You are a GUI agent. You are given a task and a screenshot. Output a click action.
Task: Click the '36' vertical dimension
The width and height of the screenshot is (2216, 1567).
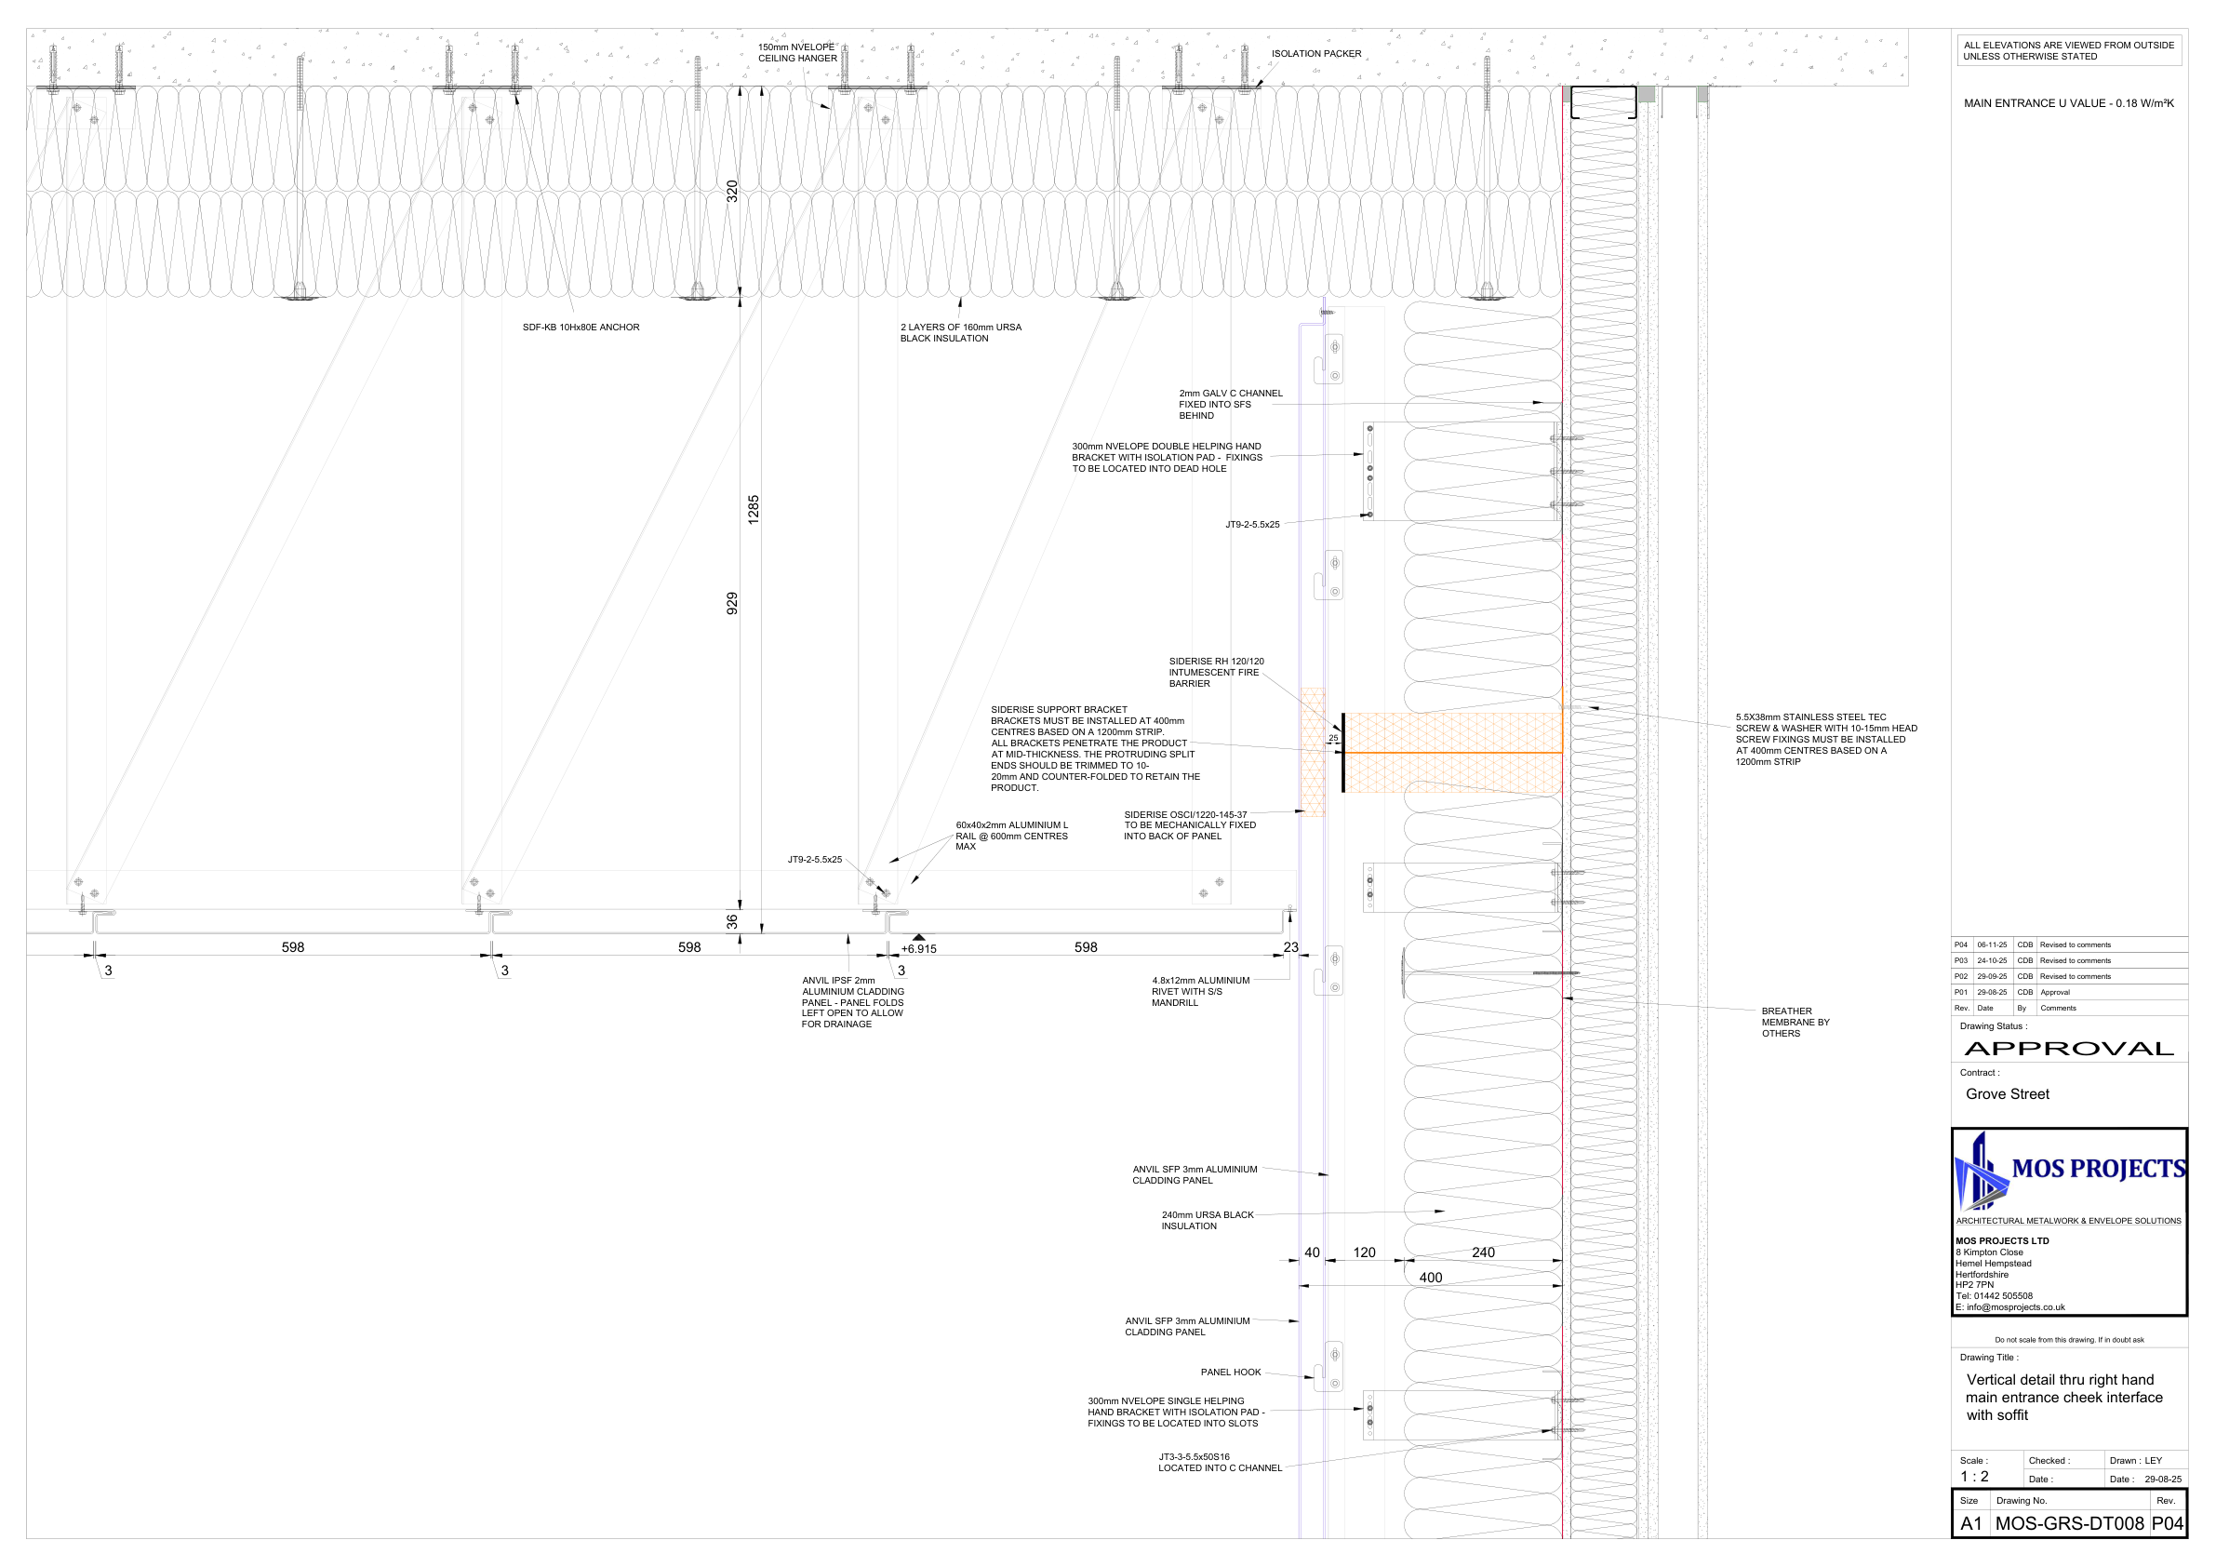[x=731, y=921]
